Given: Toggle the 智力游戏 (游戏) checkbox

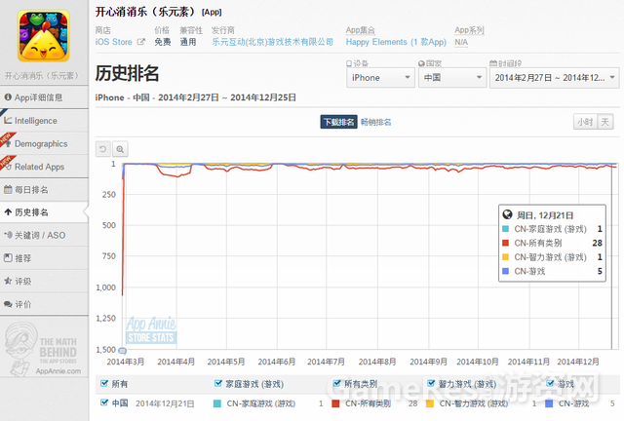Looking at the screenshot, I should 431,383.
